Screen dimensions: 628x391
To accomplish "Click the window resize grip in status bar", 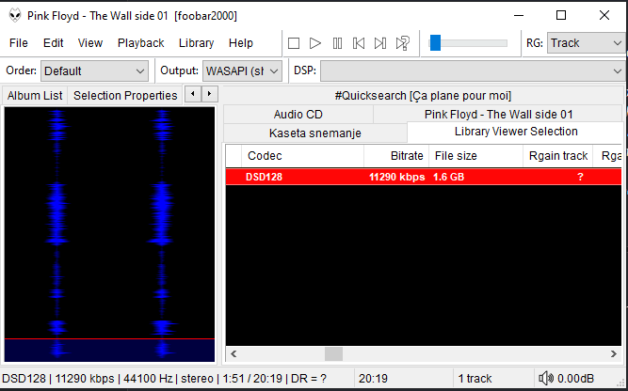I will (621, 381).
